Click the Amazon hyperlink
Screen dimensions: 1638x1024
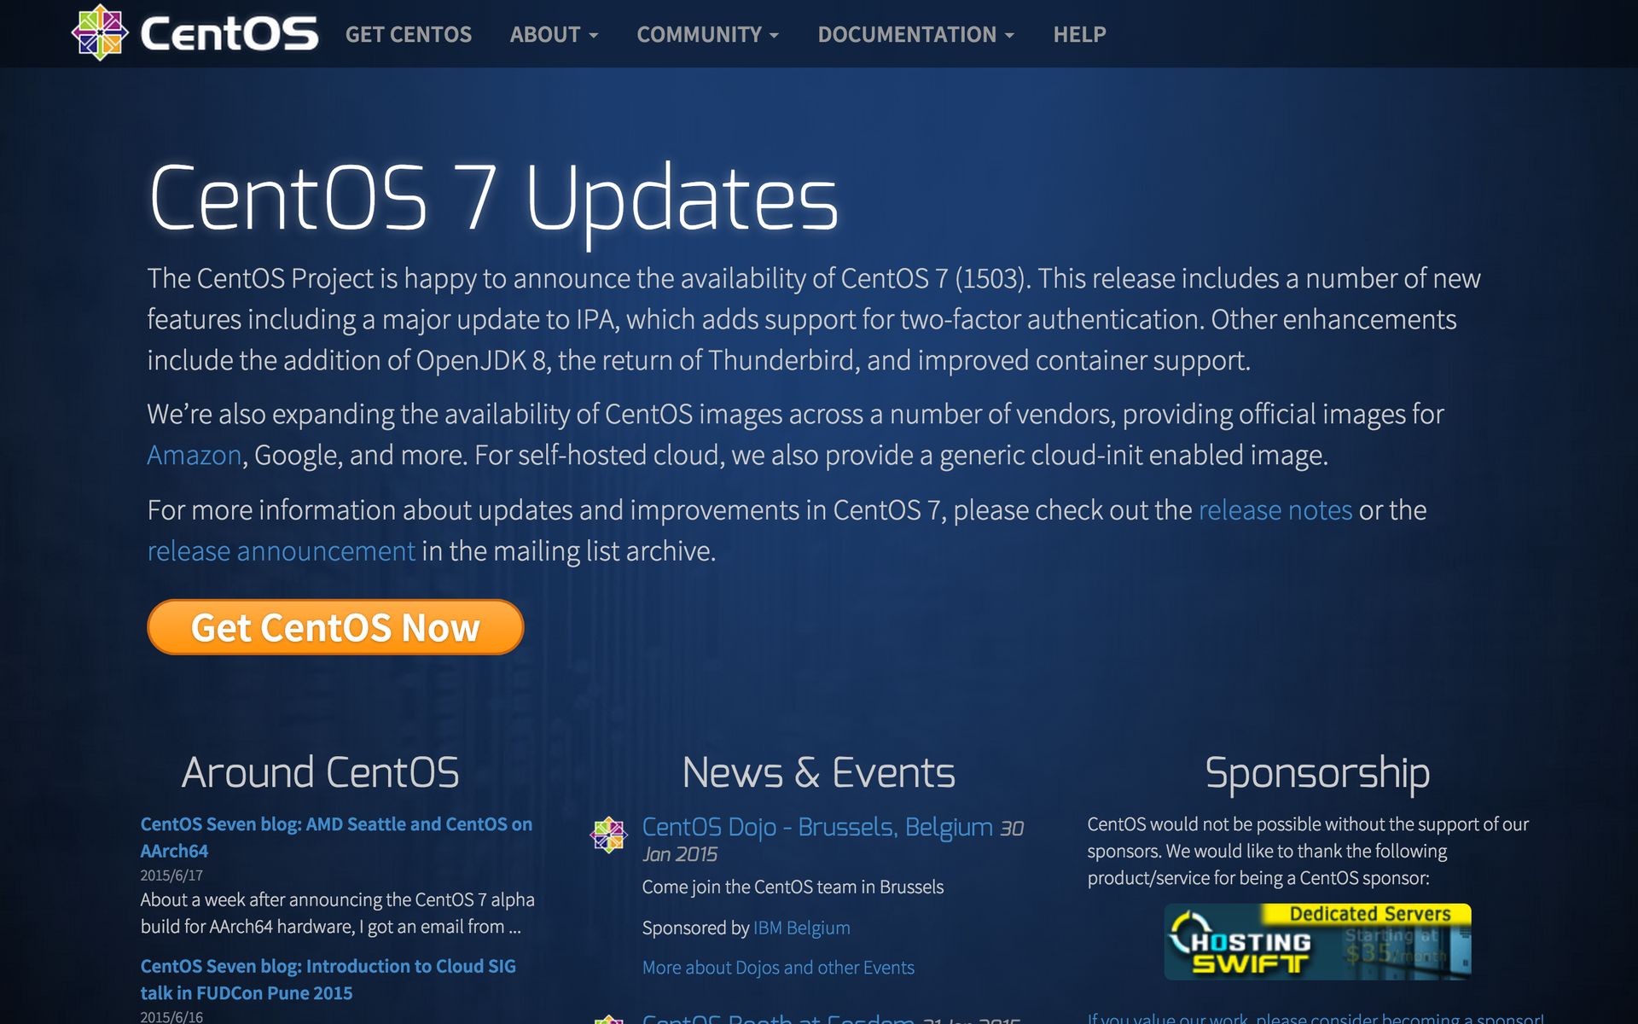194,454
